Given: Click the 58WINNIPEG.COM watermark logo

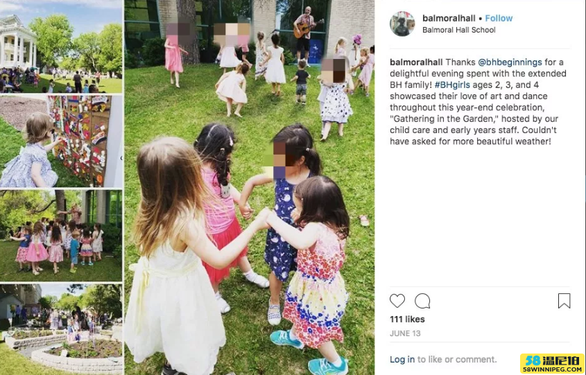Looking at the screenshot, I should click(x=552, y=363).
